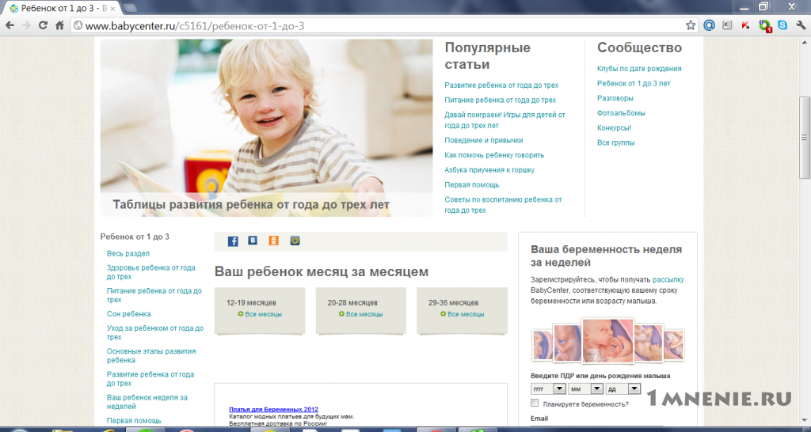Open Как помочь ребенку говорить link

coord(494,155)
